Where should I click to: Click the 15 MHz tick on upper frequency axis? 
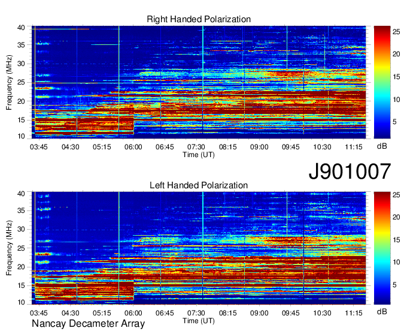coord(22,120)
